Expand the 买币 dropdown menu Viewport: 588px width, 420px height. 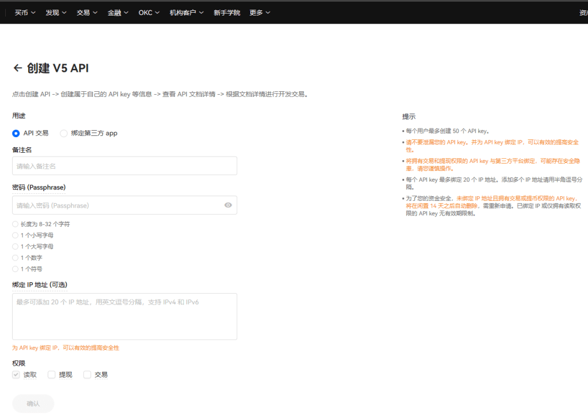point(25,12)
